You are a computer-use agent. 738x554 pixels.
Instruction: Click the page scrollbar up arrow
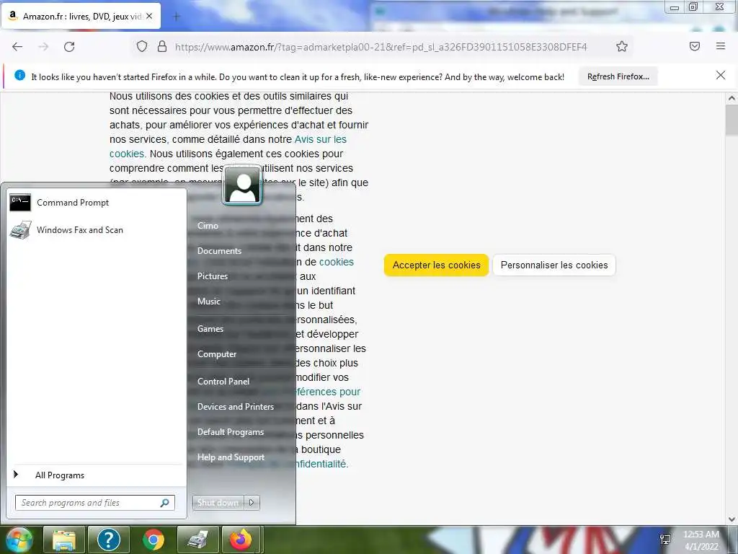(x=732, y=98)
